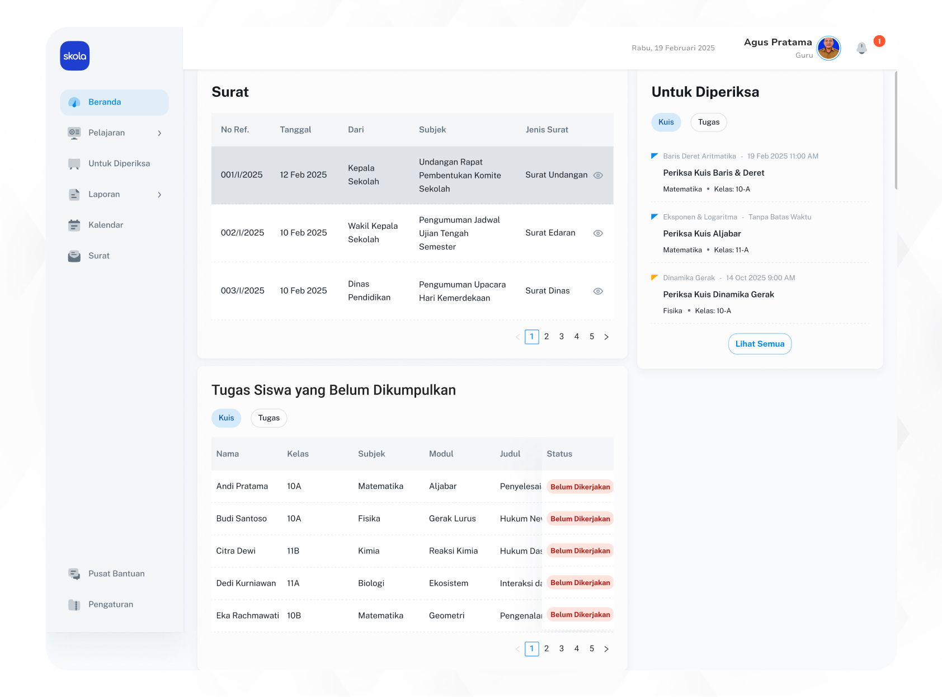Image resolution: width=942 pixels, height=697 pixels.
Task: Expand the Laporan sidebar submenu
Action: point(159,195)
